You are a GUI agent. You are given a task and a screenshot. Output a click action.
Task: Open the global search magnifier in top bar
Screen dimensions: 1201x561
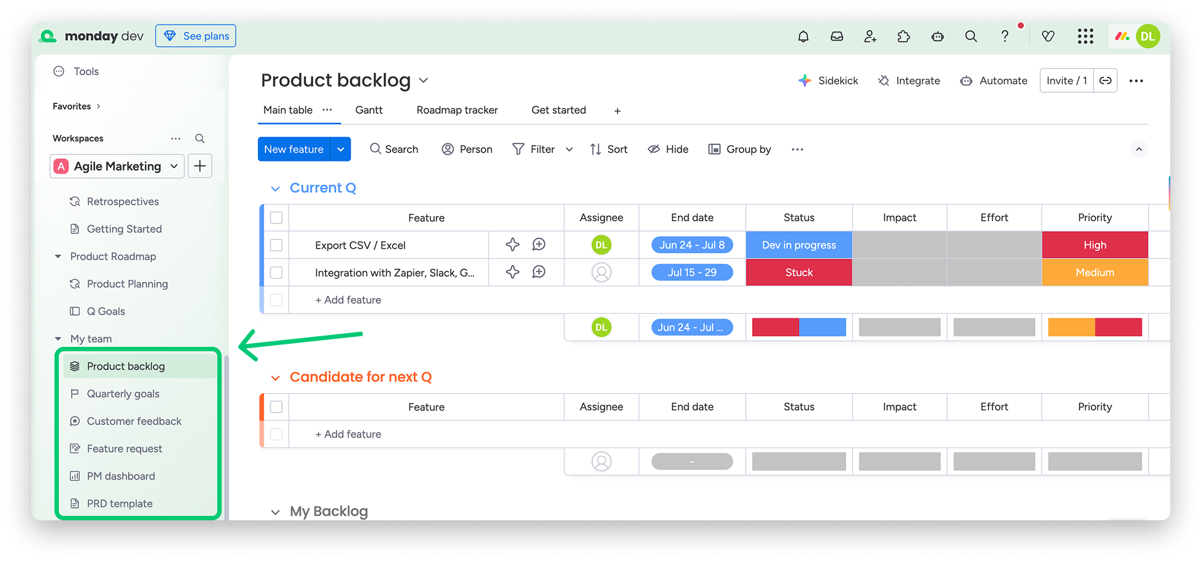971,36
